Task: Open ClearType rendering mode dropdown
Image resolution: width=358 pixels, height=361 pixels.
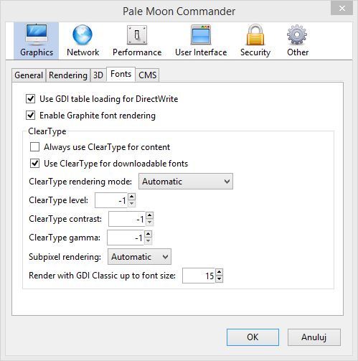Action: 186,182
